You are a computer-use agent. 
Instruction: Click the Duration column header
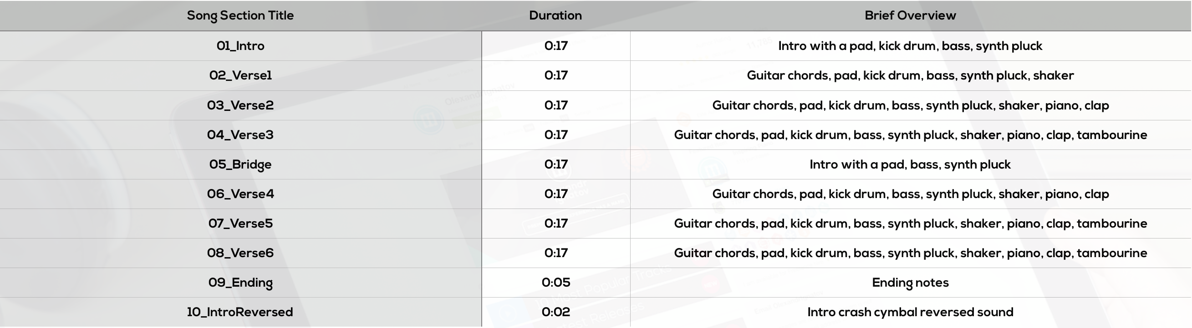click(x=555, y=15)
